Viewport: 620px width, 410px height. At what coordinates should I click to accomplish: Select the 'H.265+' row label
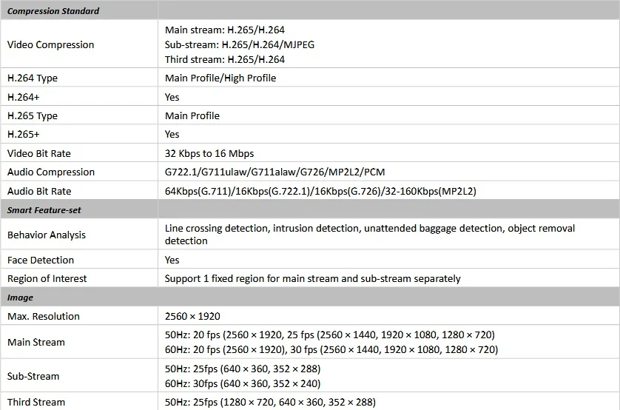pyautogui.click(x=24, y=135)
